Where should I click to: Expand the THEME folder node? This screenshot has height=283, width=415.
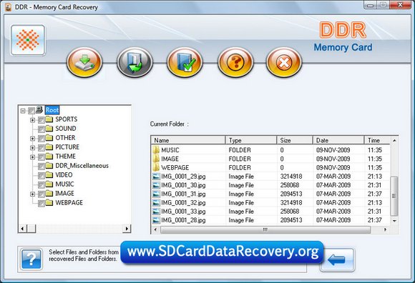coord(32,157)
